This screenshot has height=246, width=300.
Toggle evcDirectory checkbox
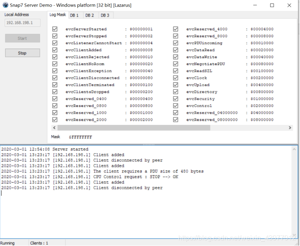(x=176, y=92)
